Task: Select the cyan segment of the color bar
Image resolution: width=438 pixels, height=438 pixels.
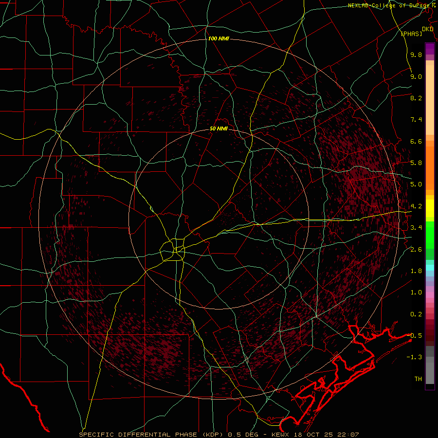Action: 430,268
